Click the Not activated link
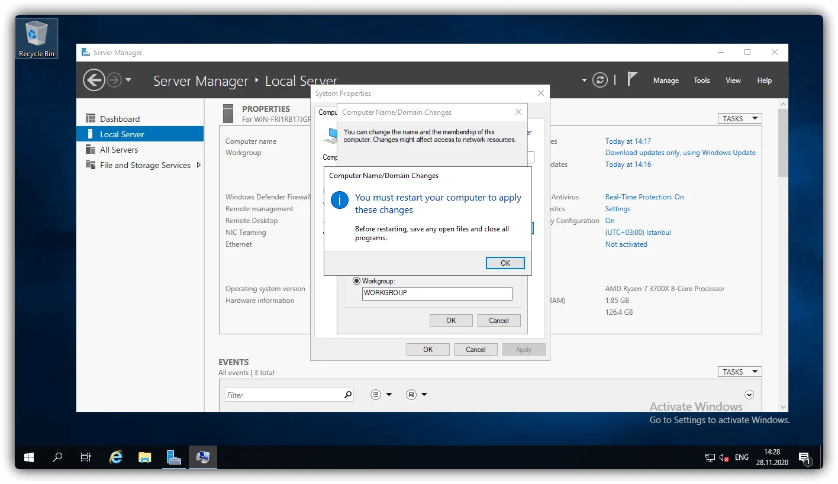This screenshot has height=484, width=838. (x=626, y=244)
